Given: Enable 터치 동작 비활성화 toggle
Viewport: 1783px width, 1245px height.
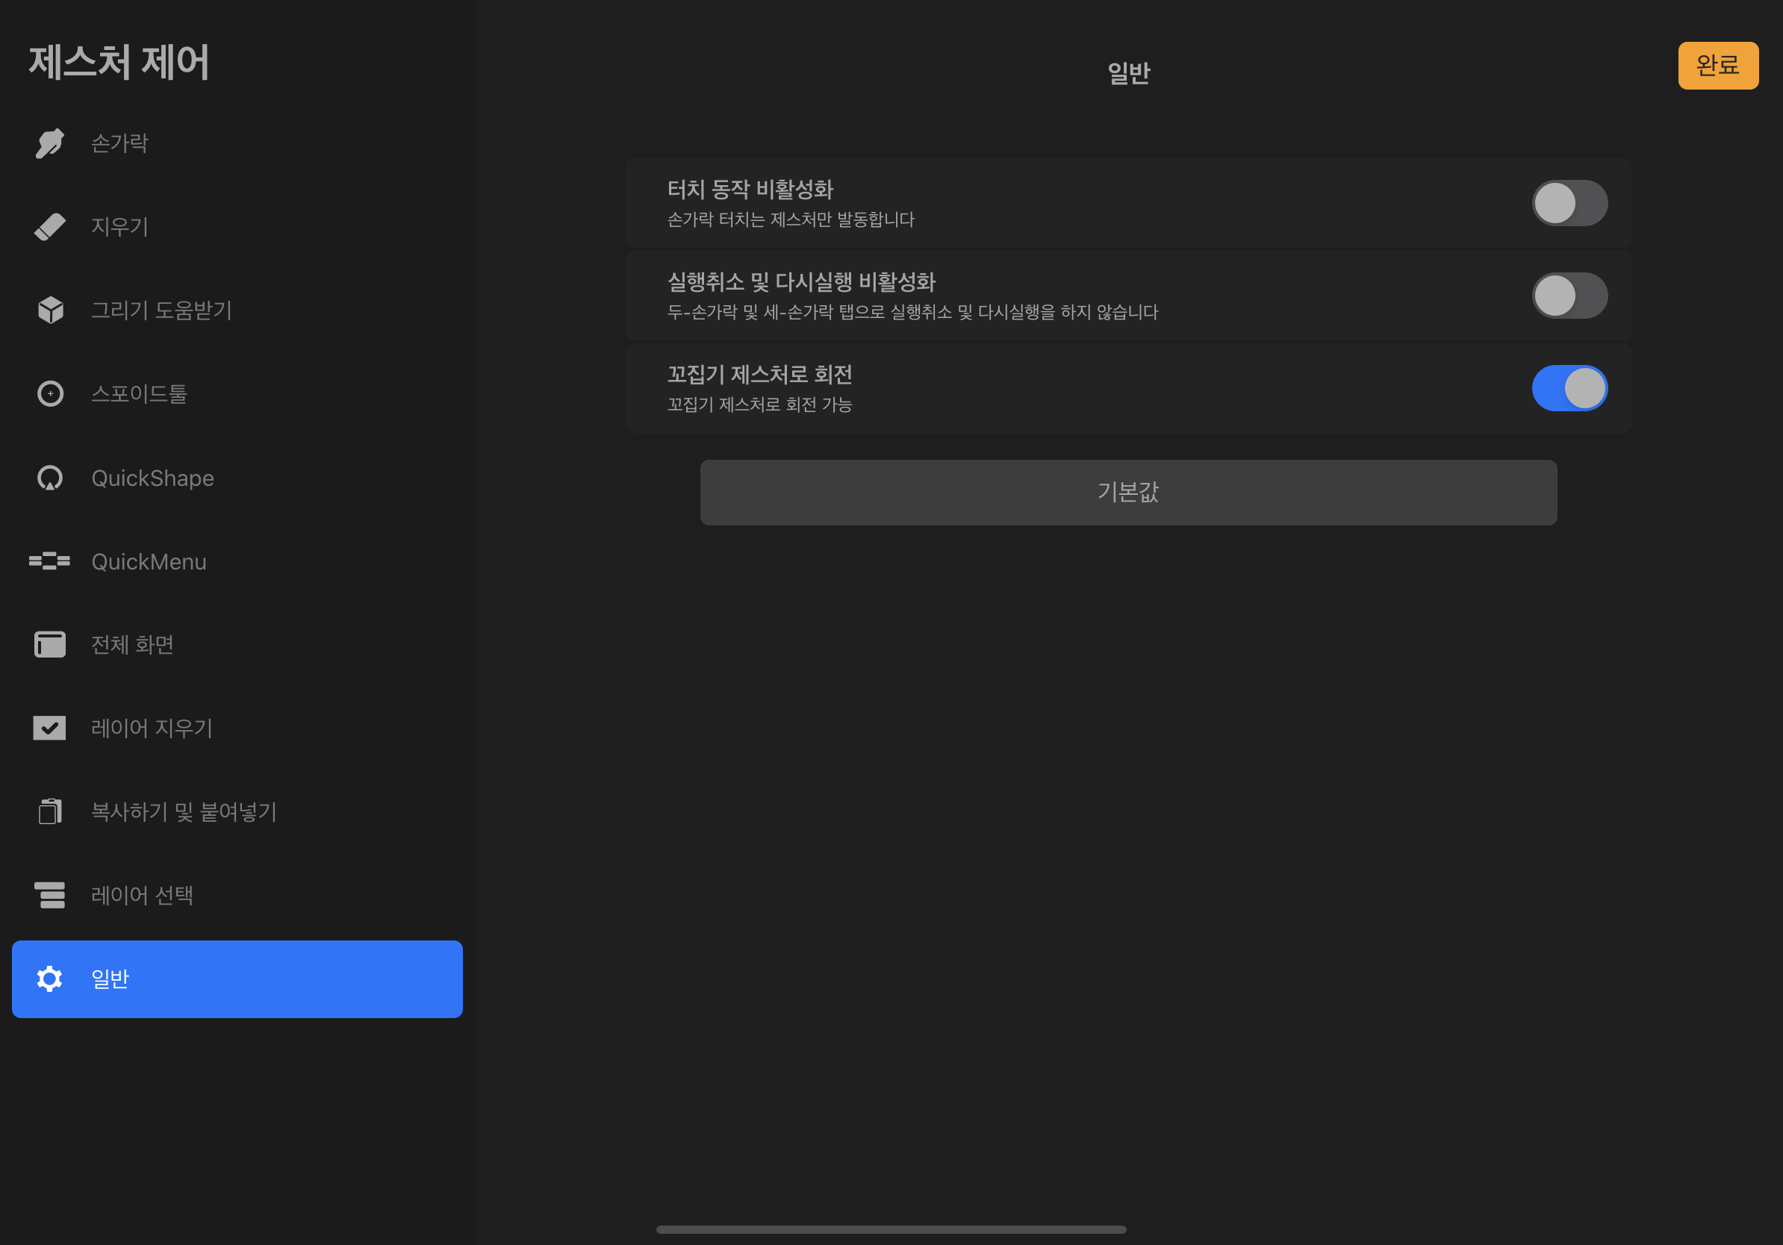Looking at the screenshot, I should (x=1569, y=203).
